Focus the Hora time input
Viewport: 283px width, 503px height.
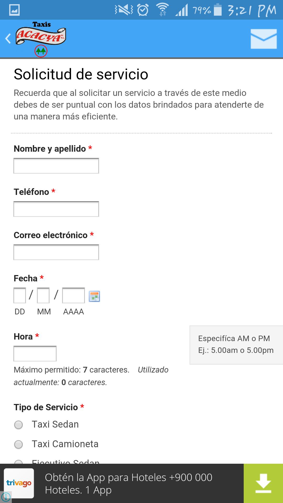click(x=35, y=354)
